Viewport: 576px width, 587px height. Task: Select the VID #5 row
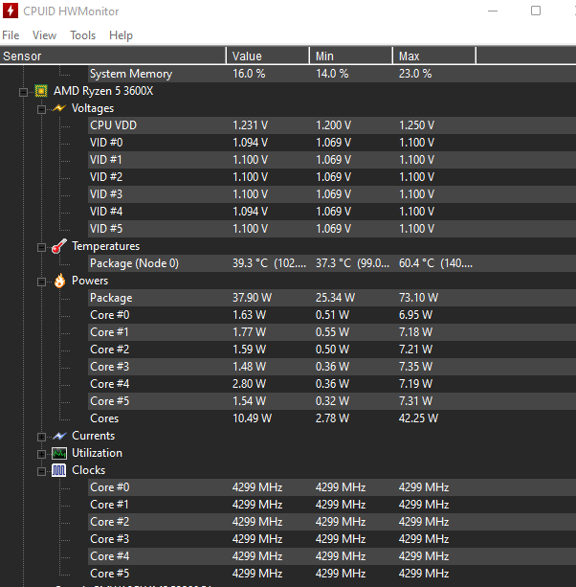tap(332, 229)
